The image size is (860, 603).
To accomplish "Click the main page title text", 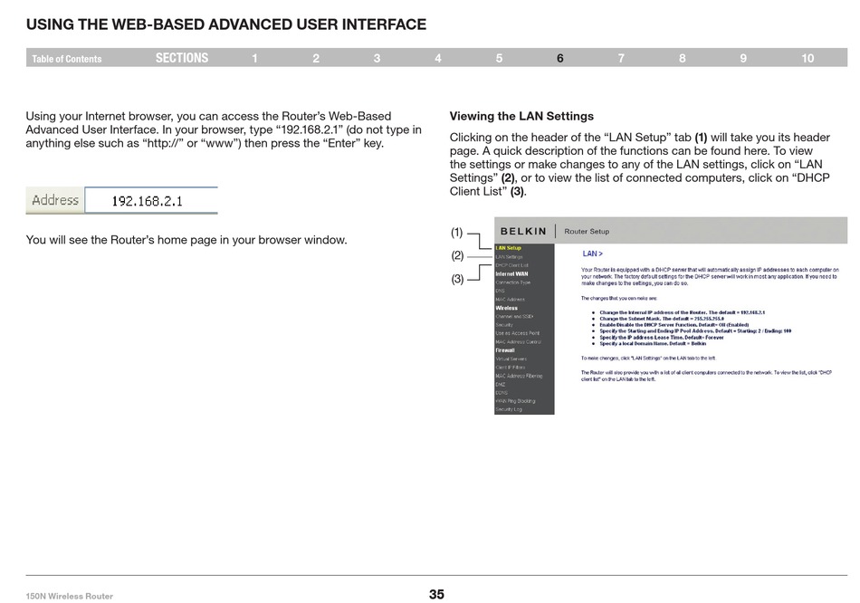I will (x=226, y=24).
